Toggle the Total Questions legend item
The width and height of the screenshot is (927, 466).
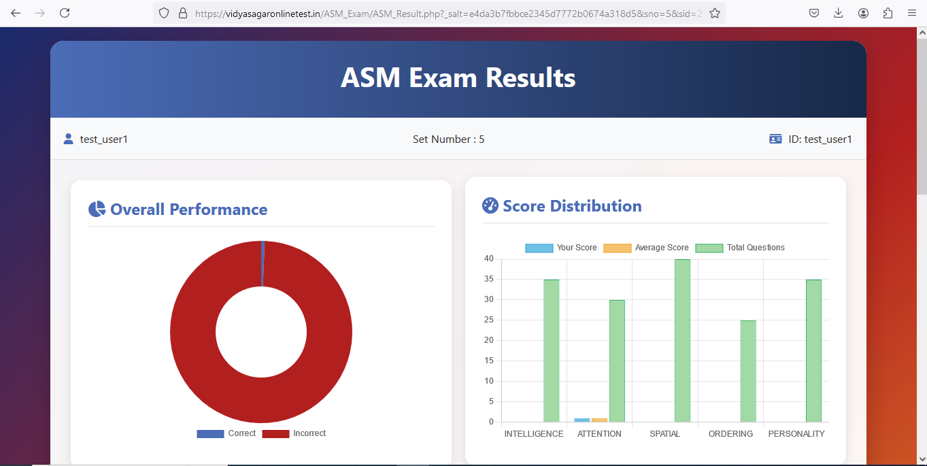740,248
